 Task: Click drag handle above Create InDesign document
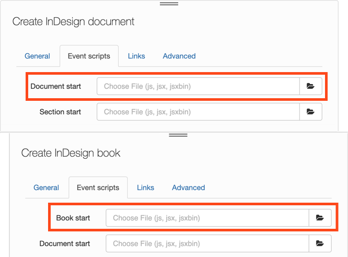coord(169,4)
